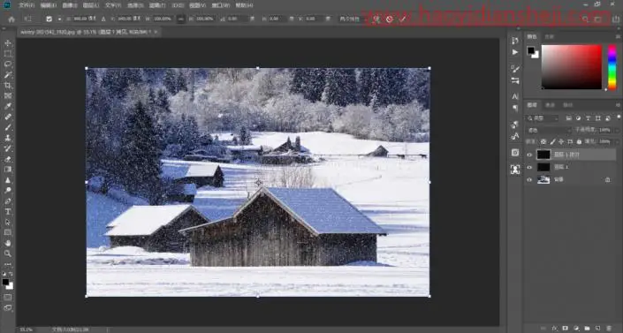
Task: Open the layer opacity dropdown arrow
Action: pos(617,130)
